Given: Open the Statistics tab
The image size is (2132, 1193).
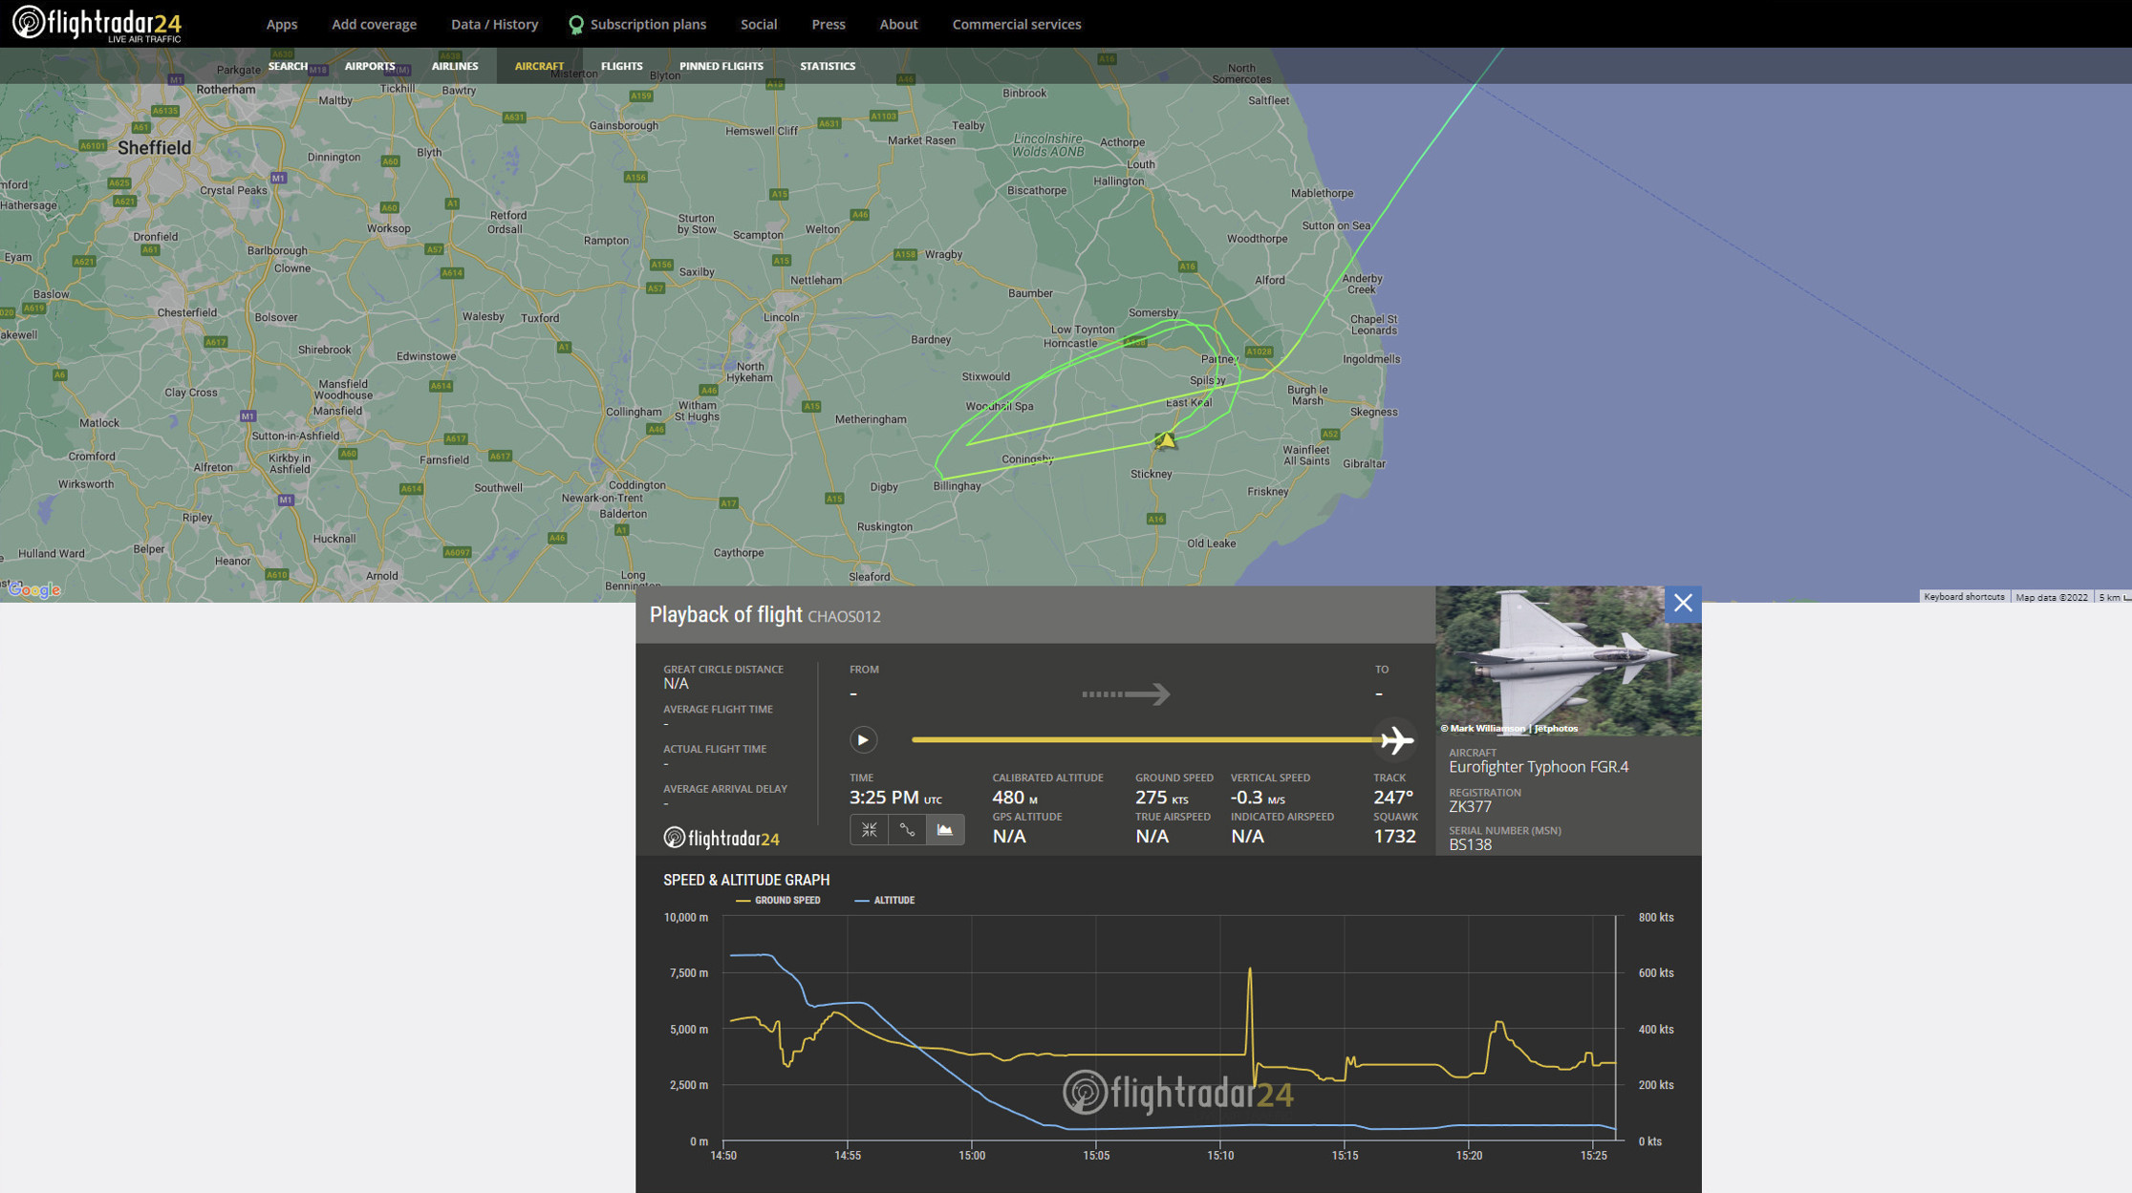Looking at the screenshot, I should pos(827,66).
